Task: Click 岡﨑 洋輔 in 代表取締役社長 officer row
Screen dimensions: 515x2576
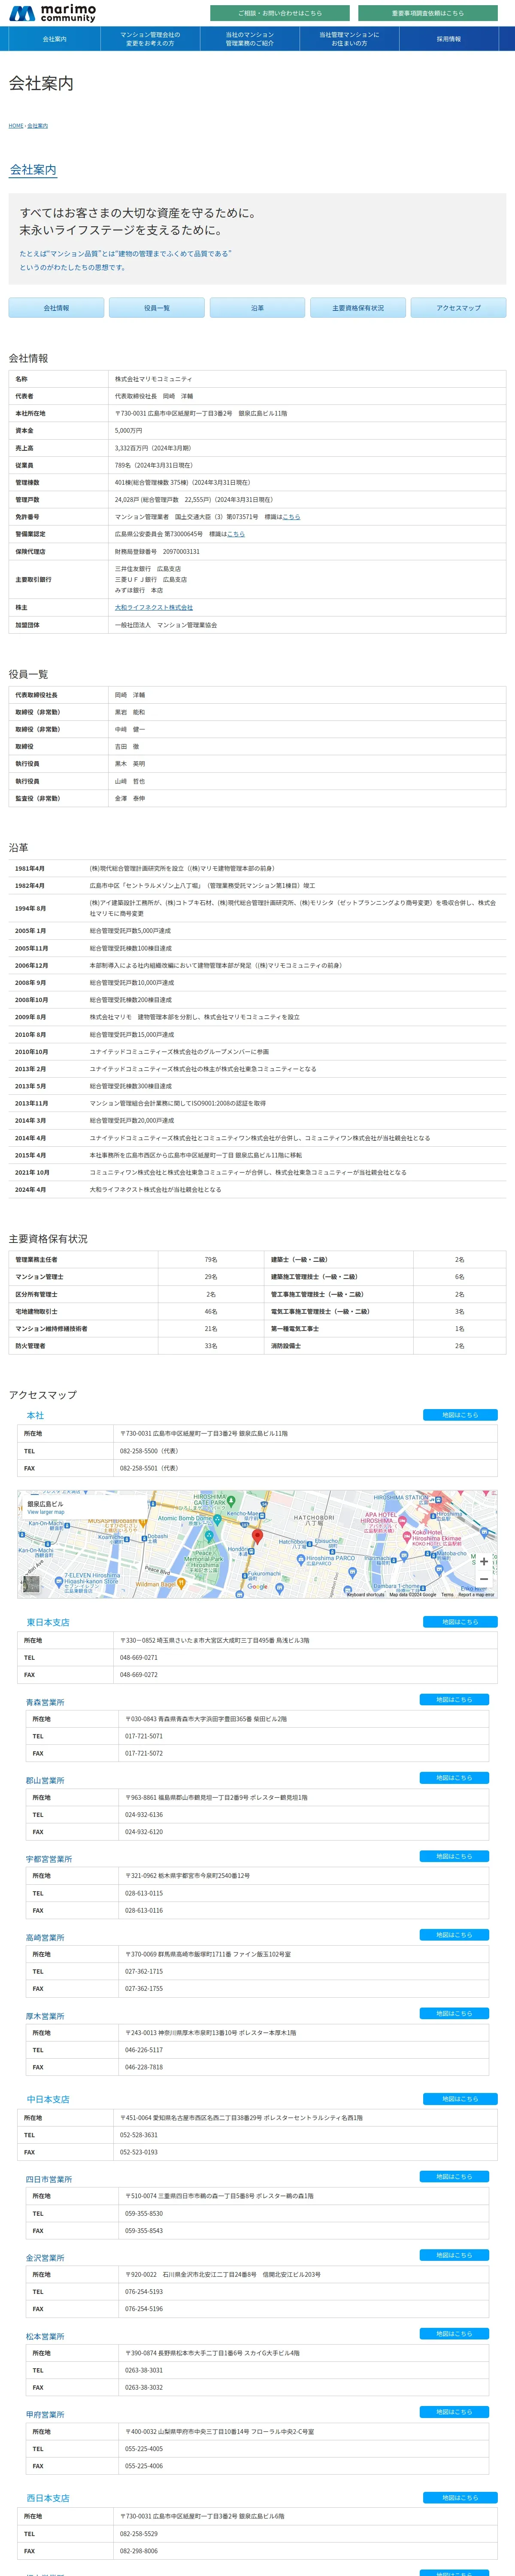Action: 130,695
